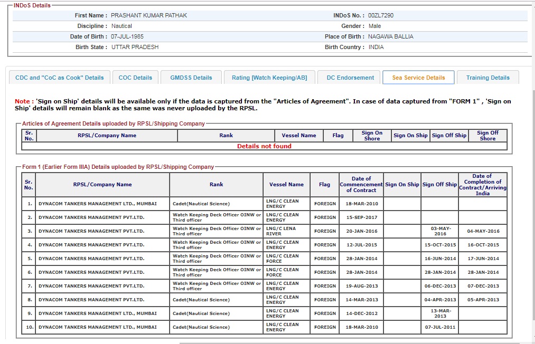The width and height of the screenshot is (535, 344).
Task: Click the commencement date 15-SEP-2017
Action: [x=361, y=217]
